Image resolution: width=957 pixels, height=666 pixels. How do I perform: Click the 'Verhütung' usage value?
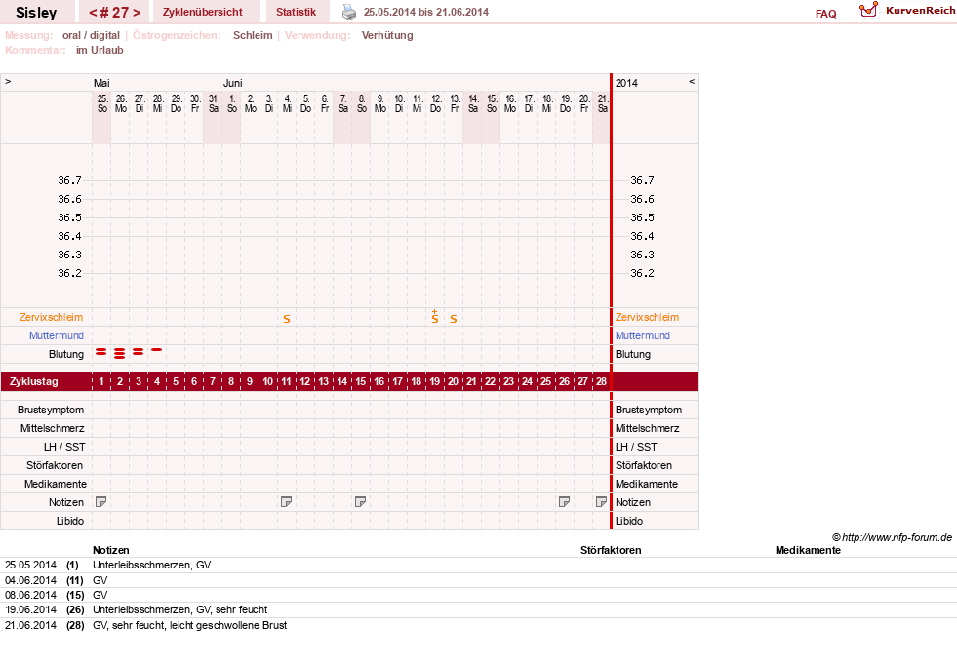click(x=387, y=35)
